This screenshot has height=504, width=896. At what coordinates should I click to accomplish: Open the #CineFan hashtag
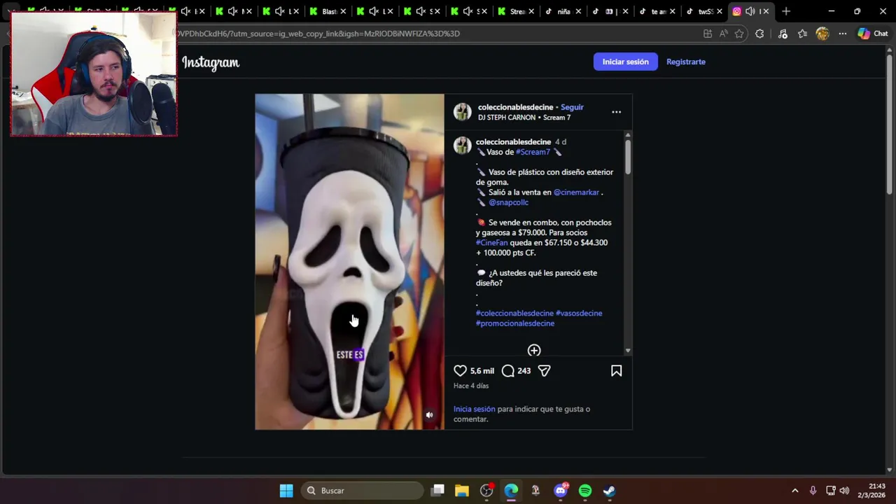click(x=492, y=243)
